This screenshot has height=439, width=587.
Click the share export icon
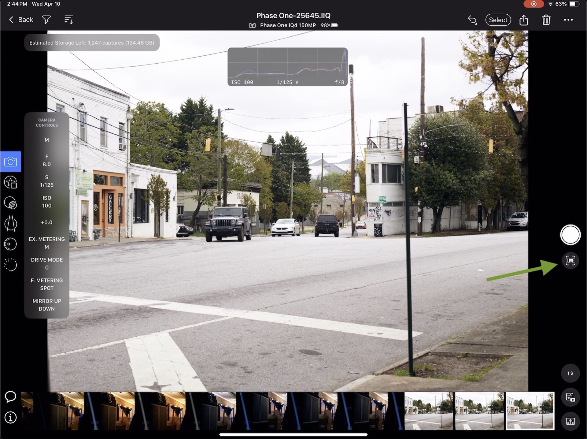523,20
